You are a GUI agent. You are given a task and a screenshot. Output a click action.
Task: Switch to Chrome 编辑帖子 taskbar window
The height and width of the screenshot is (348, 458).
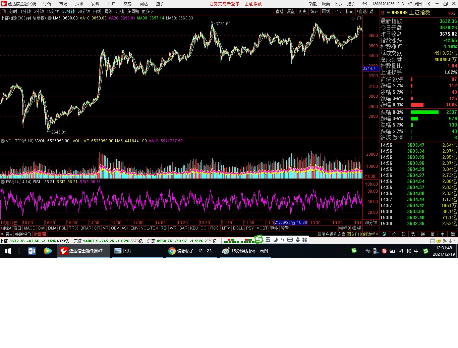(x=192, y=251)
